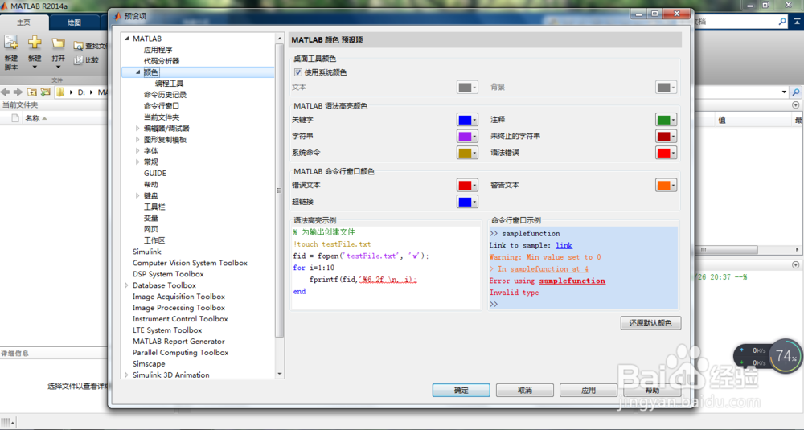Screen dimensions: 804x430
Task: Expand the 字体 tree node
Action: pos(137,150)
